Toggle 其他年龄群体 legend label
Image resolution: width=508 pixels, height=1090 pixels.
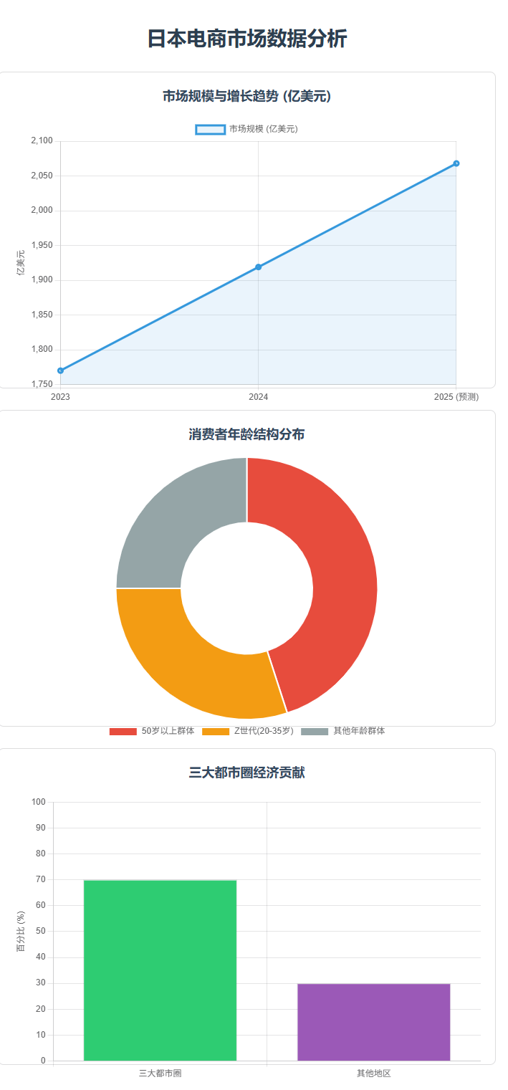click(359, 731)
